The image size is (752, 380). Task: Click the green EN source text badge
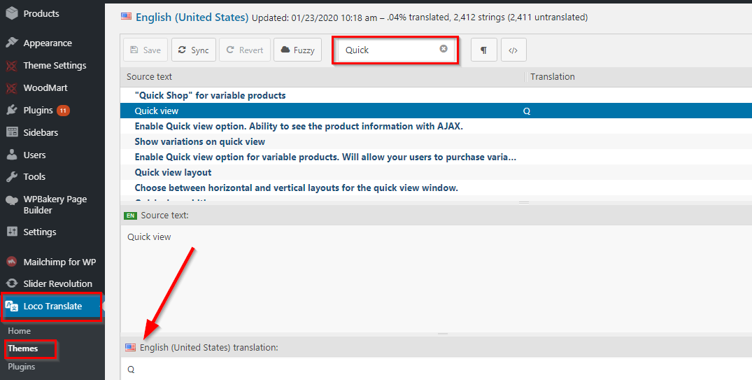point(130,216)
